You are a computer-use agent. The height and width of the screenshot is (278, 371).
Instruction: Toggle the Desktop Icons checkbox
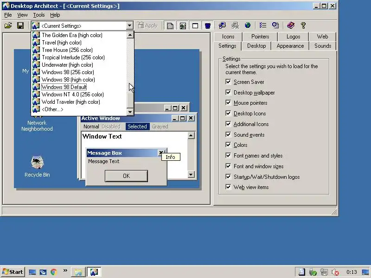click(x=228, y=113)
